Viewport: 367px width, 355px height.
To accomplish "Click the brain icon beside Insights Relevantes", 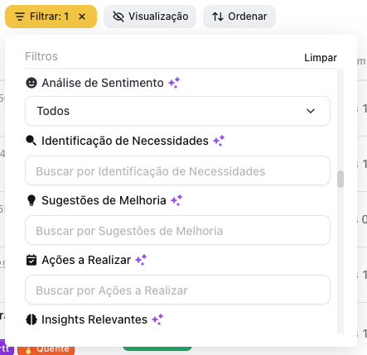I will (31, 319).
